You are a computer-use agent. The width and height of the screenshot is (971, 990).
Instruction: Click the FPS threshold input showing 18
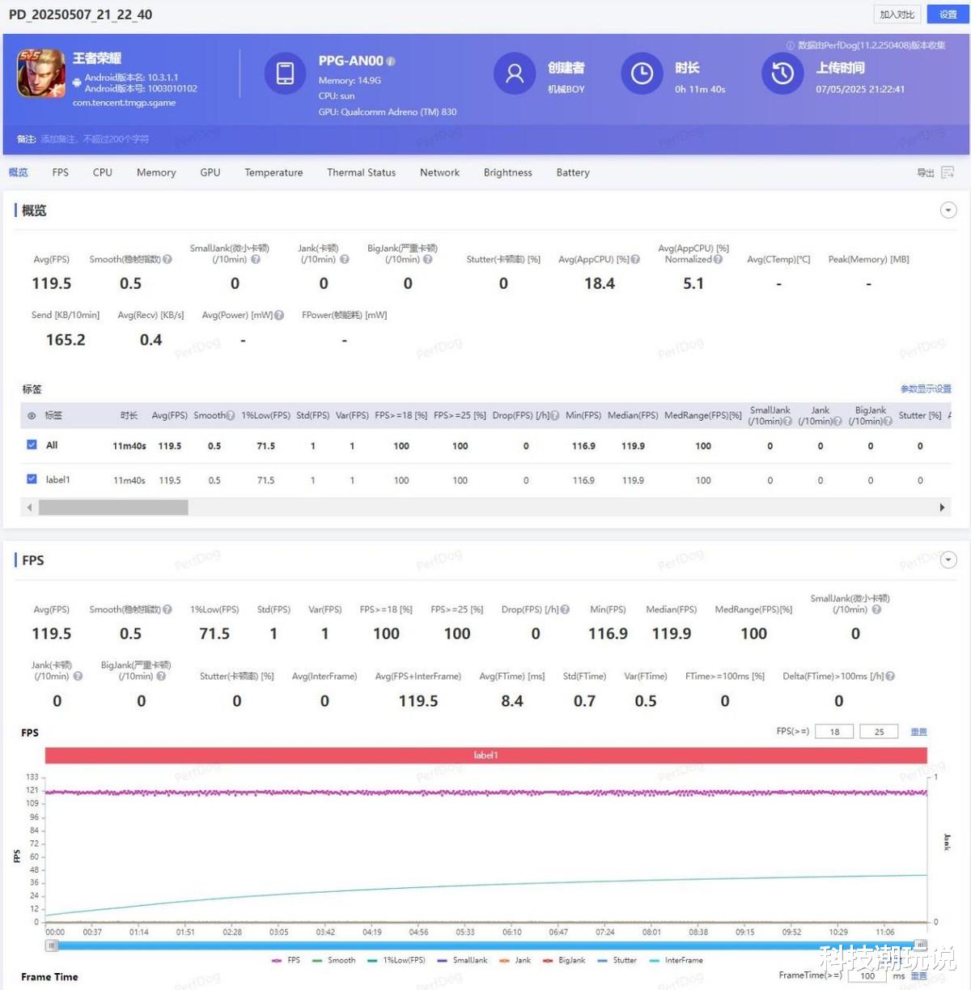(x=834, y=732)
